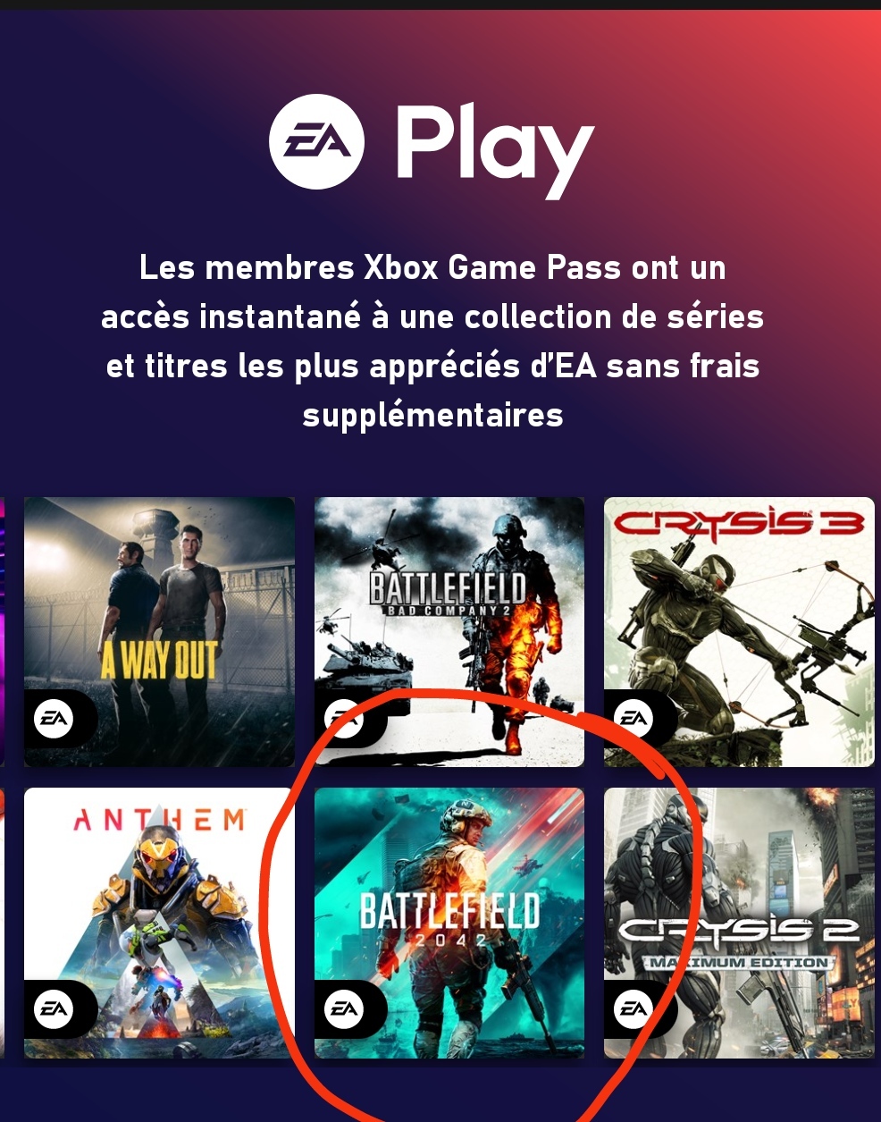Click the EA badge on A Way Out
Screen dimensions: 881x1122
pyautogui.click(x=53, y=719)
